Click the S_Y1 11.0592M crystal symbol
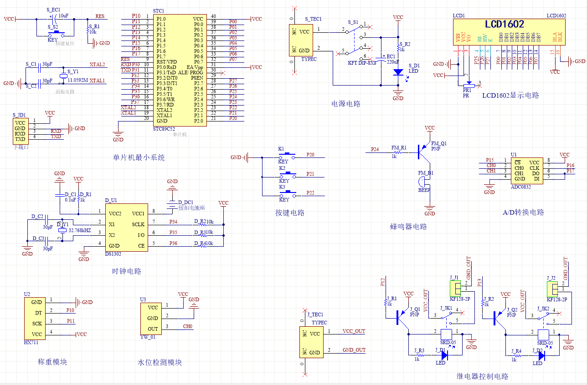The width and height of the screenshot is (587, 385). [x=62, y=77]
